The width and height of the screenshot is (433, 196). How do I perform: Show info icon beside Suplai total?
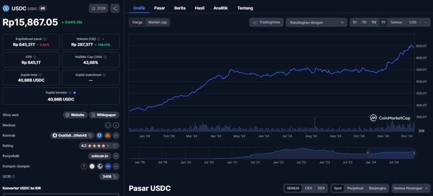click(x=40, y=75)
